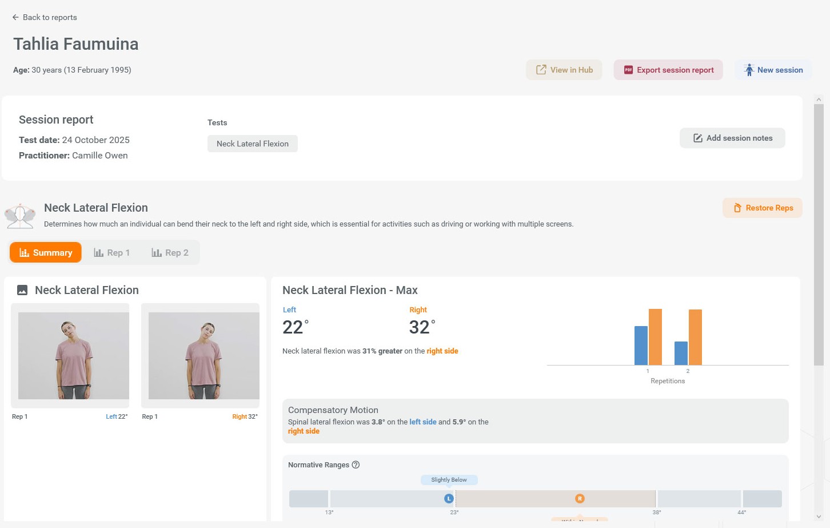
Task: Select the Summary tab
Action: click(46, 252)
